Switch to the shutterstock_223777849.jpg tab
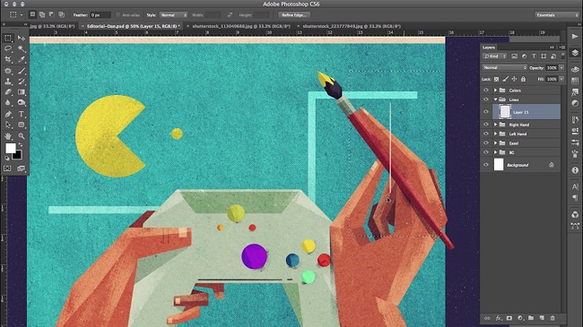Screen dimensions: 583x327 (x=352, y=26)
